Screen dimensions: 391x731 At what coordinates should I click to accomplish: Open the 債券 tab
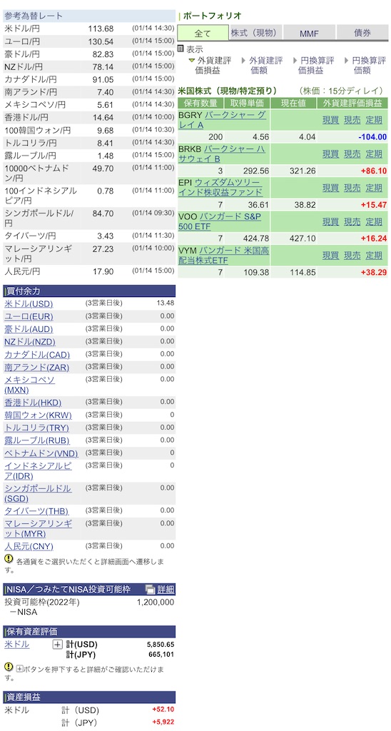(362, 33)
